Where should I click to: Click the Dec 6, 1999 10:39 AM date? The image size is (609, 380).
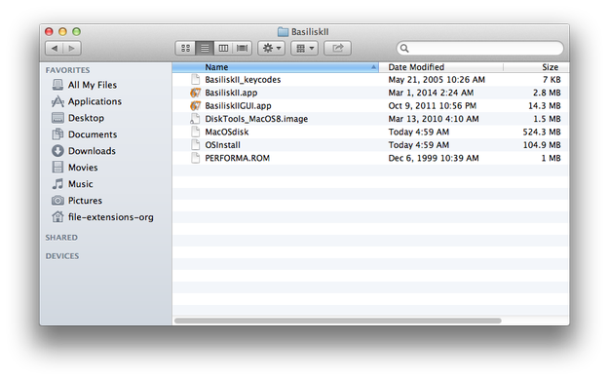coord(434,158)
